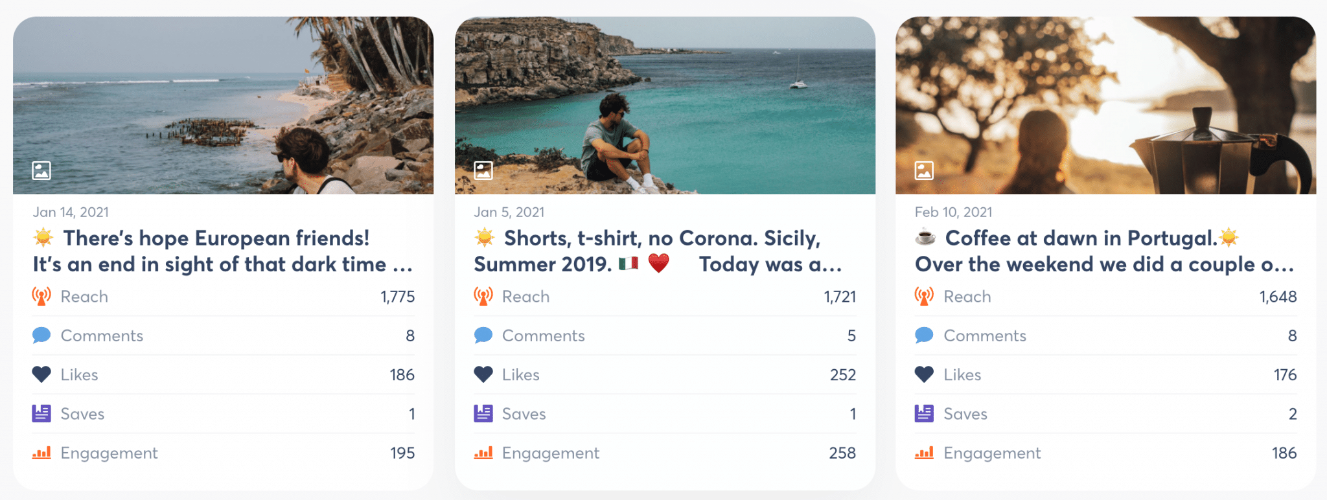Click the Likes heart icon on the Jan 14 post
Image resolution: width=1327 pixels, height=500 pixels.
click(41, 374)
